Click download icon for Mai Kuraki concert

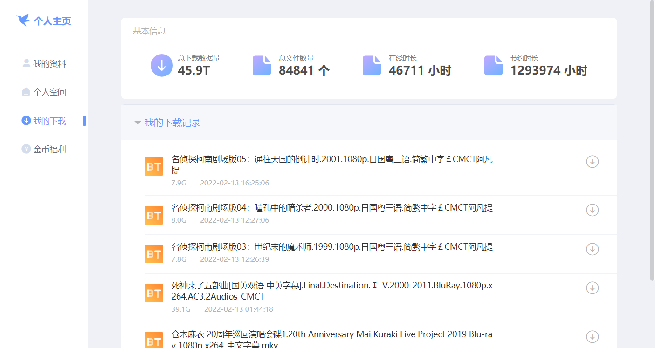(x=592, y=336)
